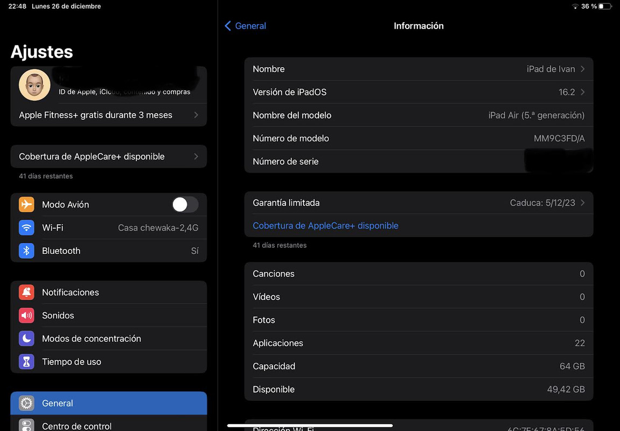Tap the General gear icon

[26, 403]
